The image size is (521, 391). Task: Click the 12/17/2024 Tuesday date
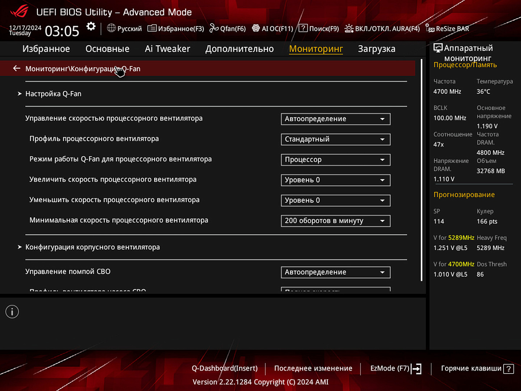tap(25, 30)
